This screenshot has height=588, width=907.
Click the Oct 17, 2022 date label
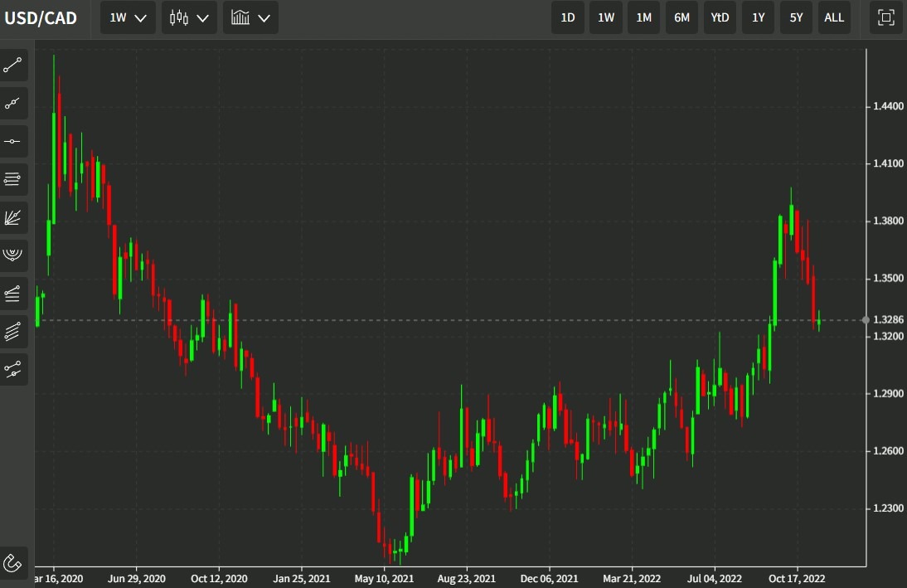[x=797, y=579]
